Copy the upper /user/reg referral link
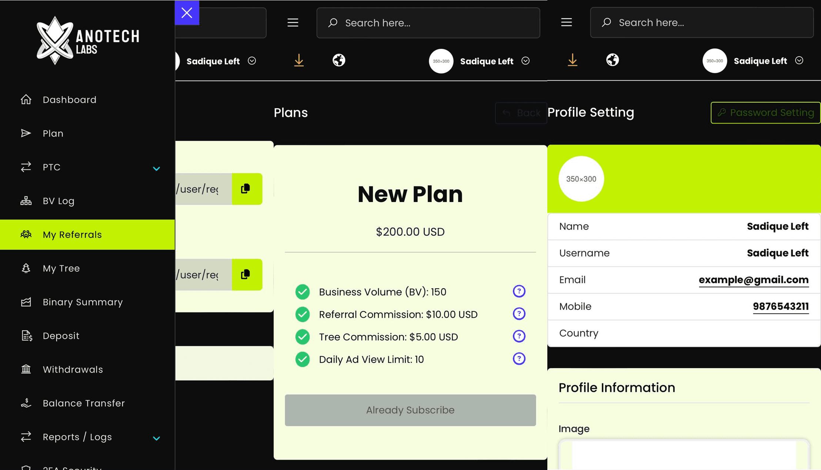This screenshot has width=821, height=470. click(247, 189)
